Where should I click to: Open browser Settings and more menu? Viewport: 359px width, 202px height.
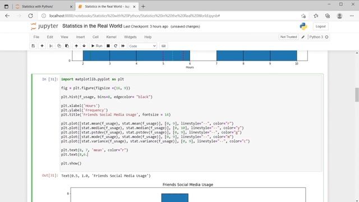[352, 16]
